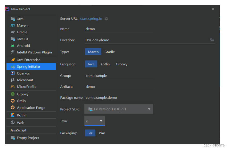Image resolution: width=229 pixels, height=149 pixels.
Task: Select Gradle as project type
Action: point(110,52)
